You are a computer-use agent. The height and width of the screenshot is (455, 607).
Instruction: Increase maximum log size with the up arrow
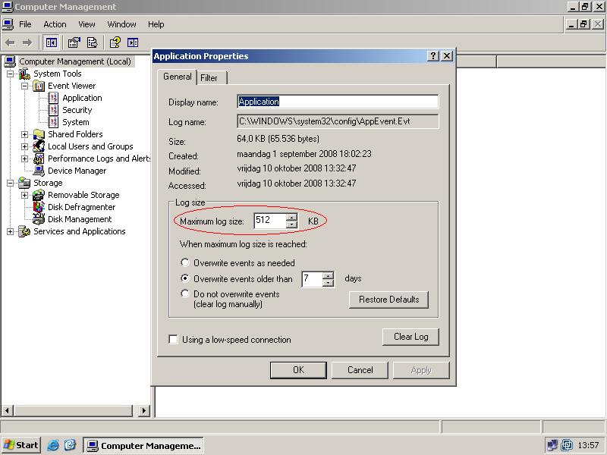[291, 218]
